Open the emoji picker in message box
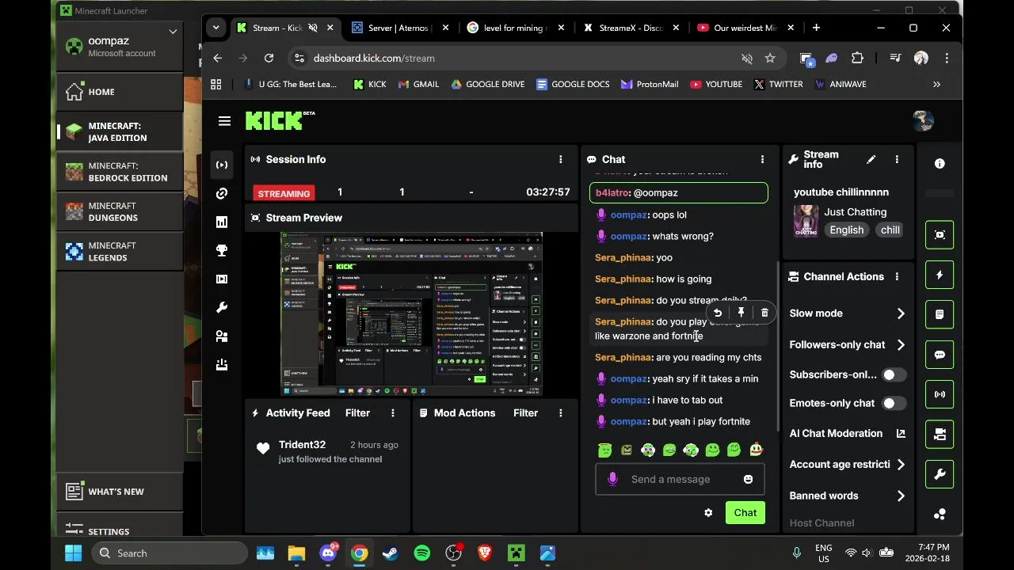The width and height of the screenshot is (1014, 570). point(748,479)
